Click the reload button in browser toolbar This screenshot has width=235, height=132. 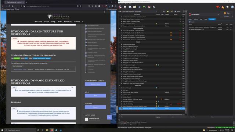point(9,6)
